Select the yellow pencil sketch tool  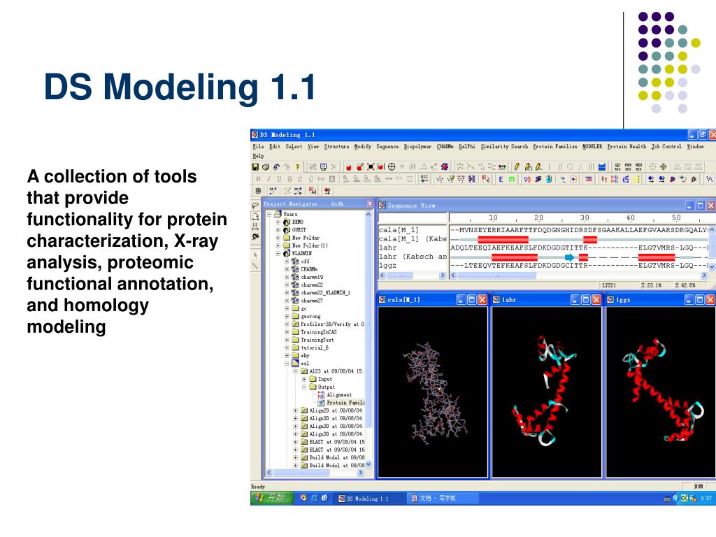coord(517,166)
